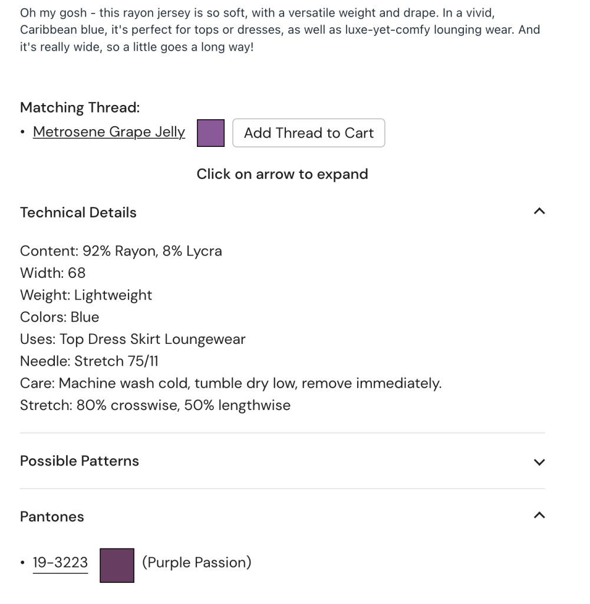This screenshot has width=590, height=604.
Task: Click the Care machine wash instructions line
Action: pyautogui.click(x=230, y=383)
